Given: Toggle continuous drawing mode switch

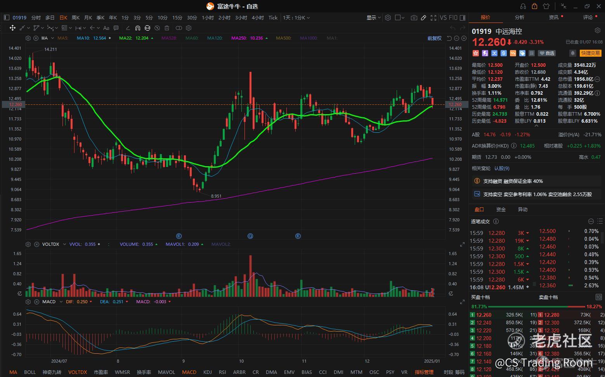Looking at the screenshot, I should 179,28.
